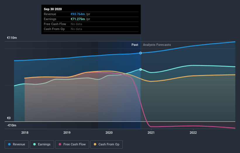240x153 pixels.
Task: Toggle the Free Cash Flow legend button
Action: click(x=72, y=145)
